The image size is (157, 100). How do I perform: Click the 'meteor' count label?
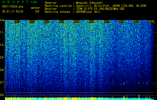point(35,8)
